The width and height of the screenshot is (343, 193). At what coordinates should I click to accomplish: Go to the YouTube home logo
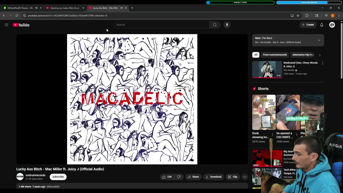(21, 25)
